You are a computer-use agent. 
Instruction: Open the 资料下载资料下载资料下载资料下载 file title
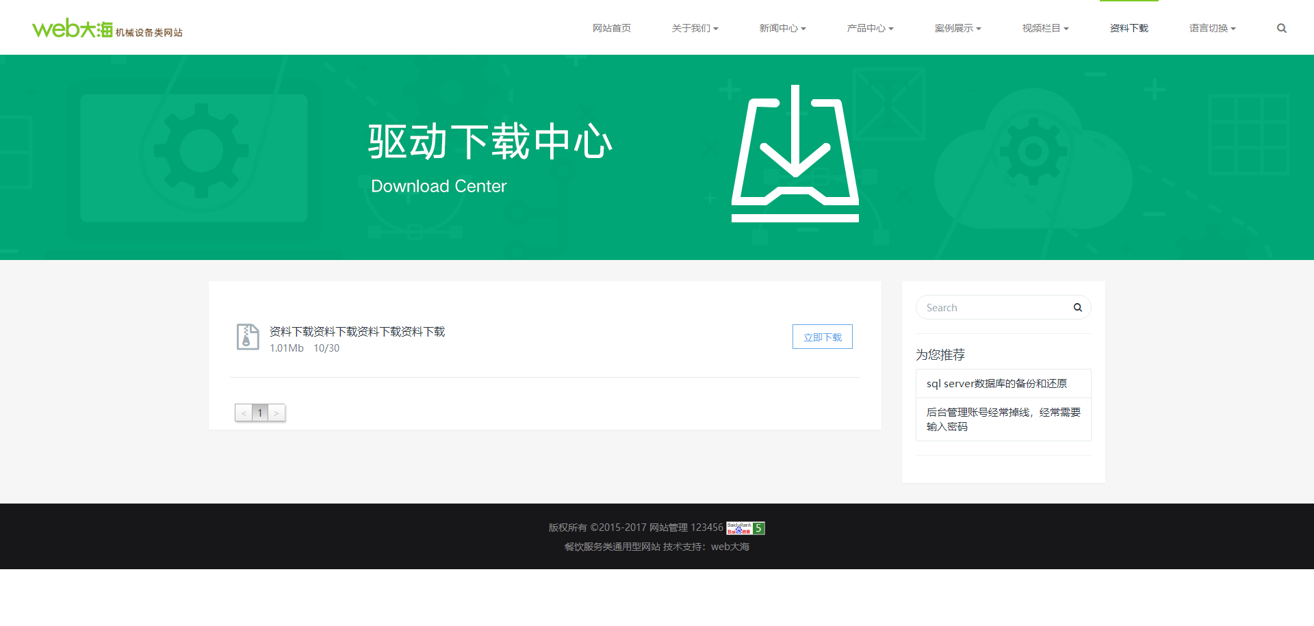pos(357,331)
